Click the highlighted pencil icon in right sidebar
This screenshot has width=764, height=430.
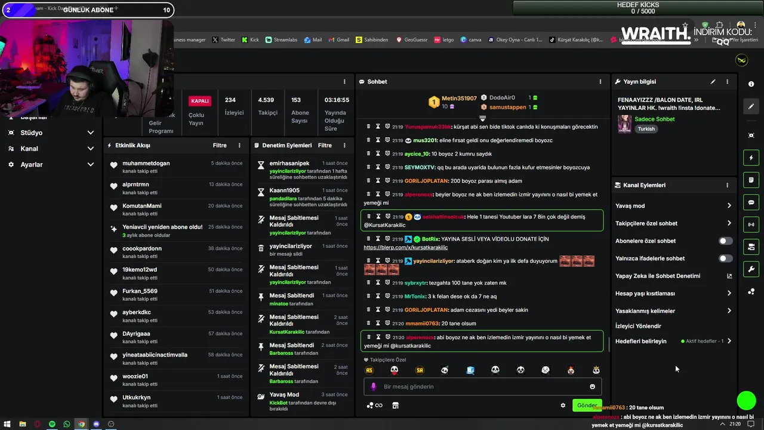[x=751, y=106]
